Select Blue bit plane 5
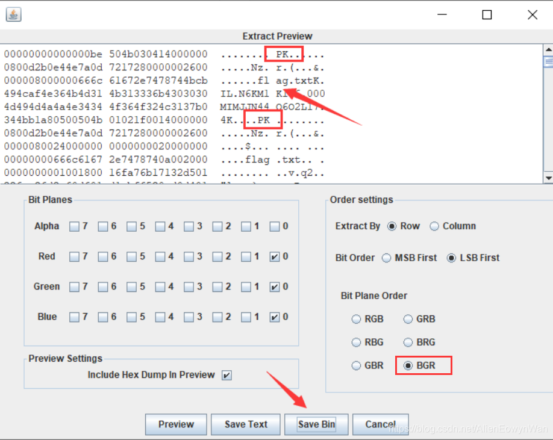 coord(131,317)
